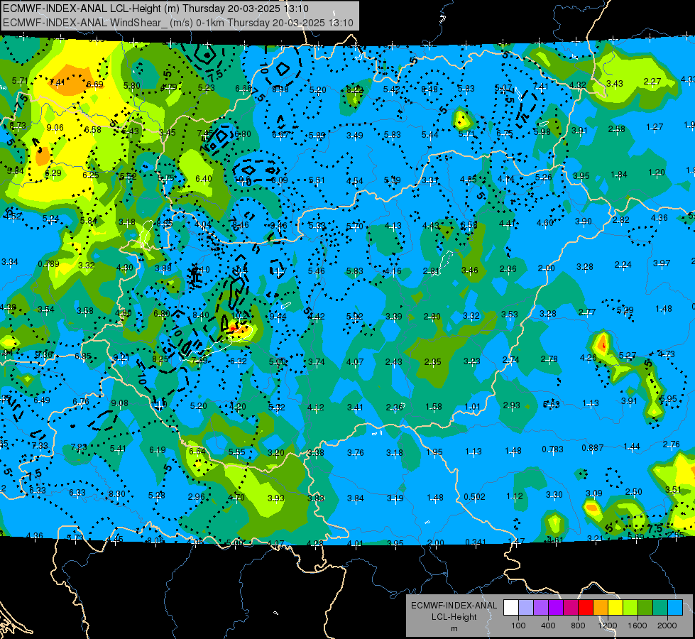Click legend scale value 2000

667,626
